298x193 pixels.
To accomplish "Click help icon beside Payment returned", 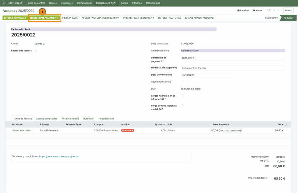I will [172, 81].
